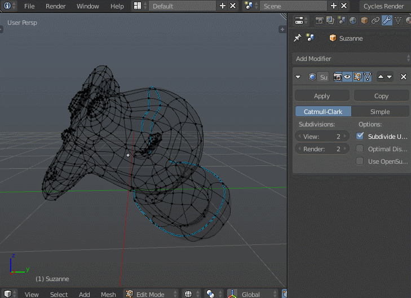Open the Render menu

(x=56, y=6)
